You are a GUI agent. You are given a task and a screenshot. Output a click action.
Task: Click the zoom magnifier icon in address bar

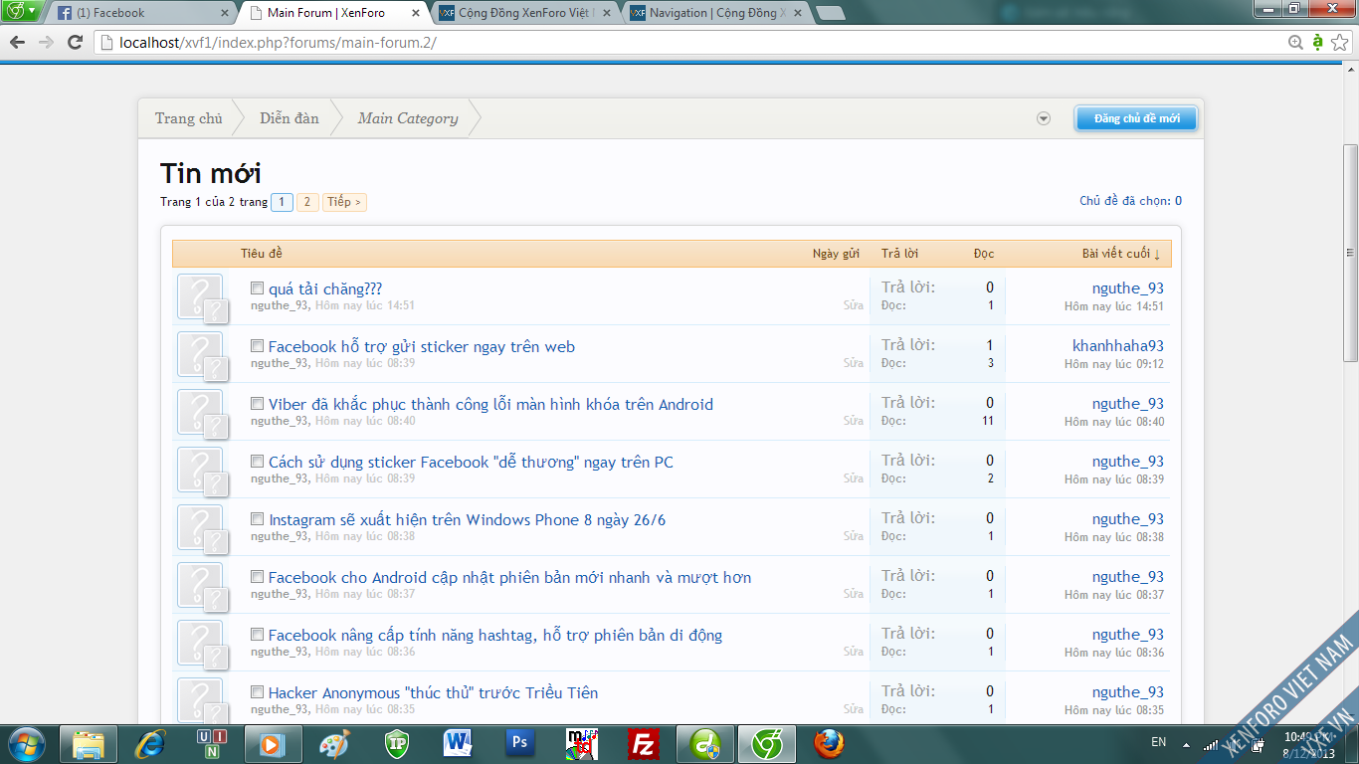(1295, 42)
